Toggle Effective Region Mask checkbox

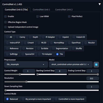[5, 22]
